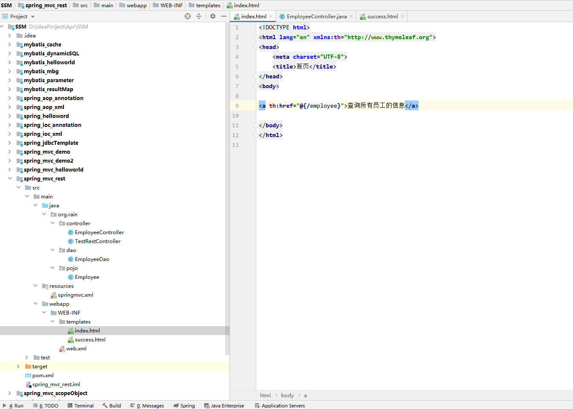Click line number 9 in the gutter
This screenshot has width=573, height=410.
[237, 106]
